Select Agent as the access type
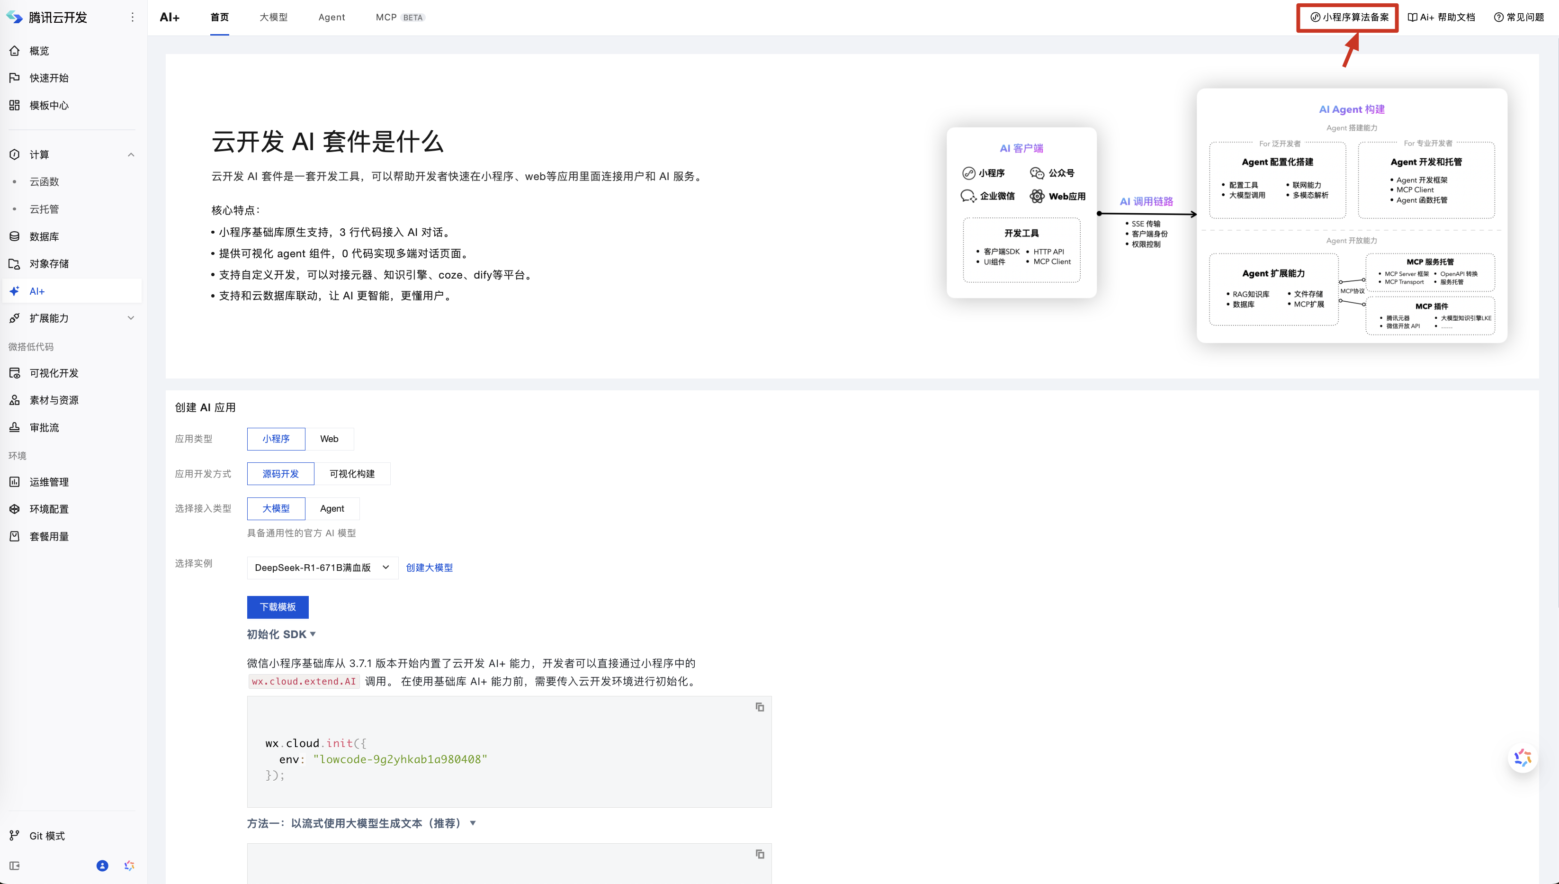 point(332,508)
